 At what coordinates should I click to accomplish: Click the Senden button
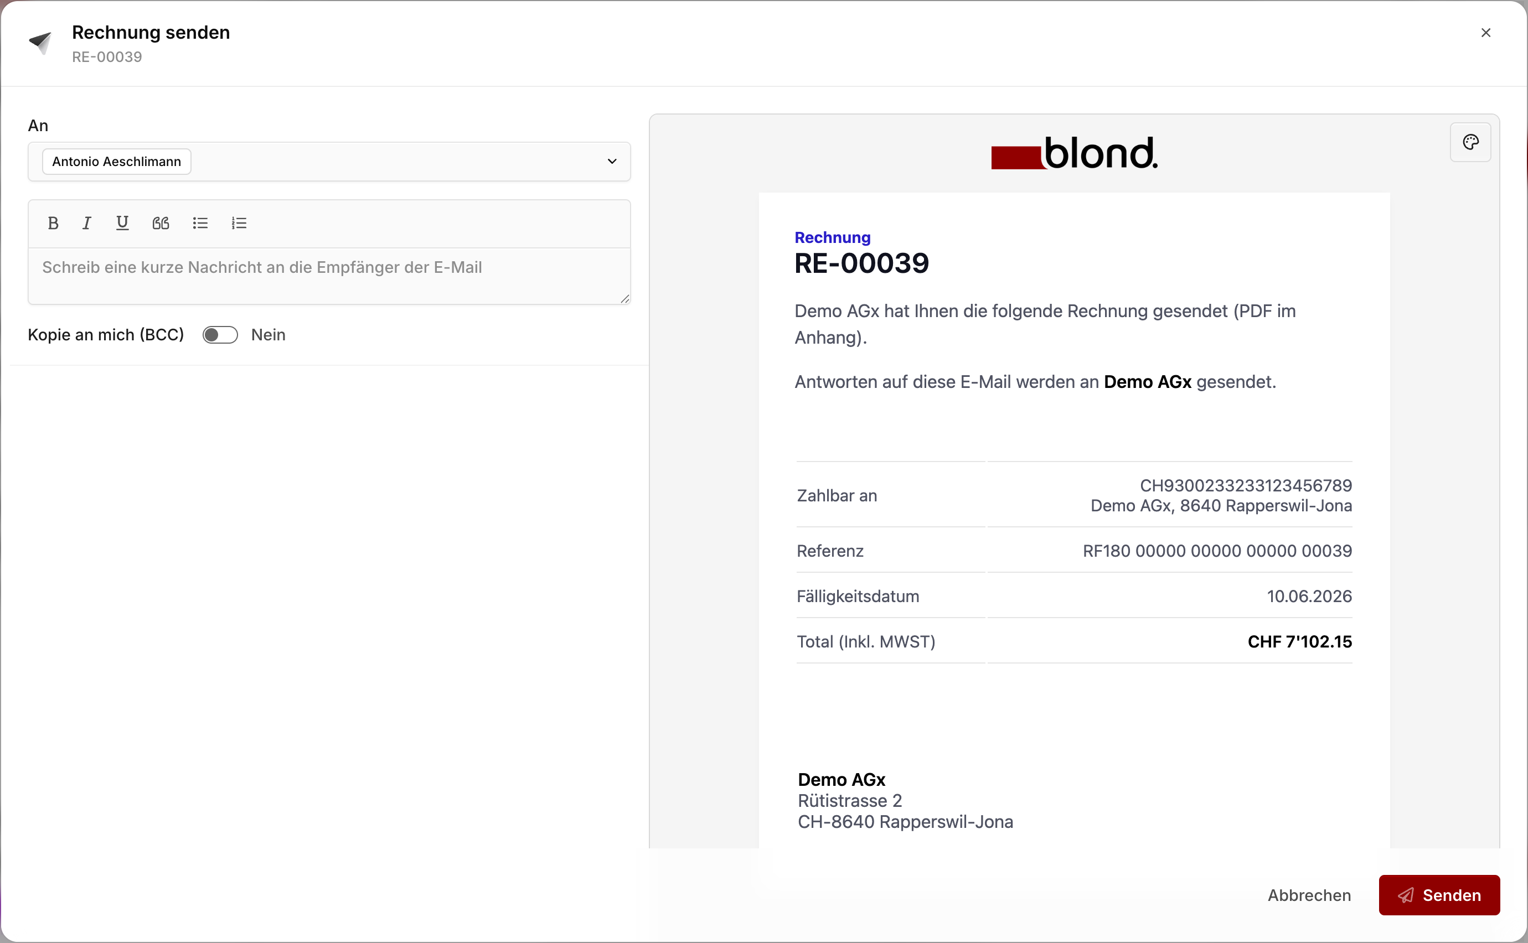click(x=1439, y=895)
